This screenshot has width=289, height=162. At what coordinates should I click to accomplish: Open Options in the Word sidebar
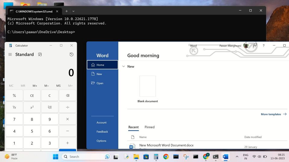101,141
